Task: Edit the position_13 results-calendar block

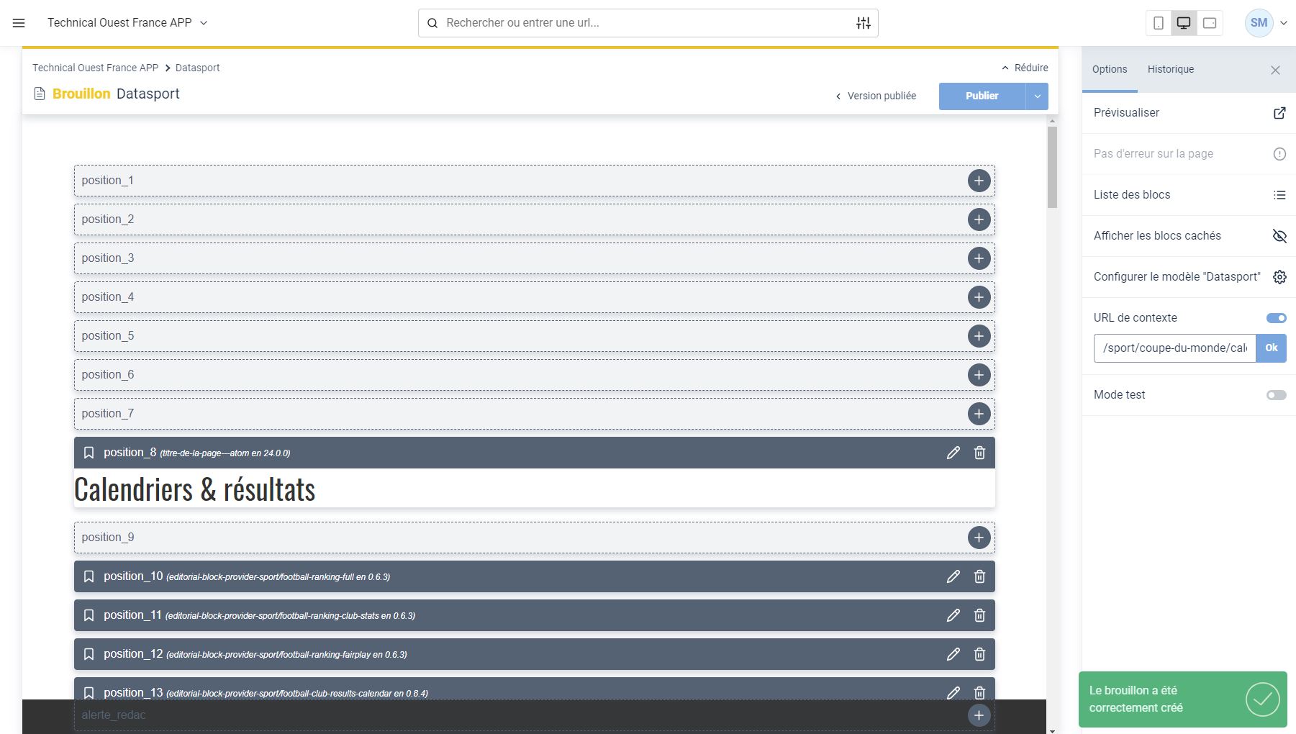Action: coord(953,692)
